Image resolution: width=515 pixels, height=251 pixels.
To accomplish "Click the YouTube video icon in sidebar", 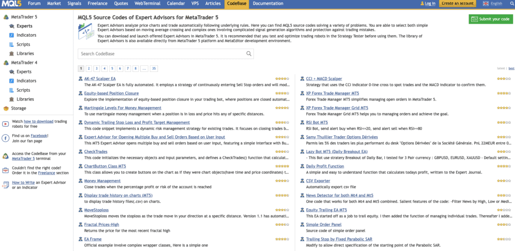I will click(6, 124).
